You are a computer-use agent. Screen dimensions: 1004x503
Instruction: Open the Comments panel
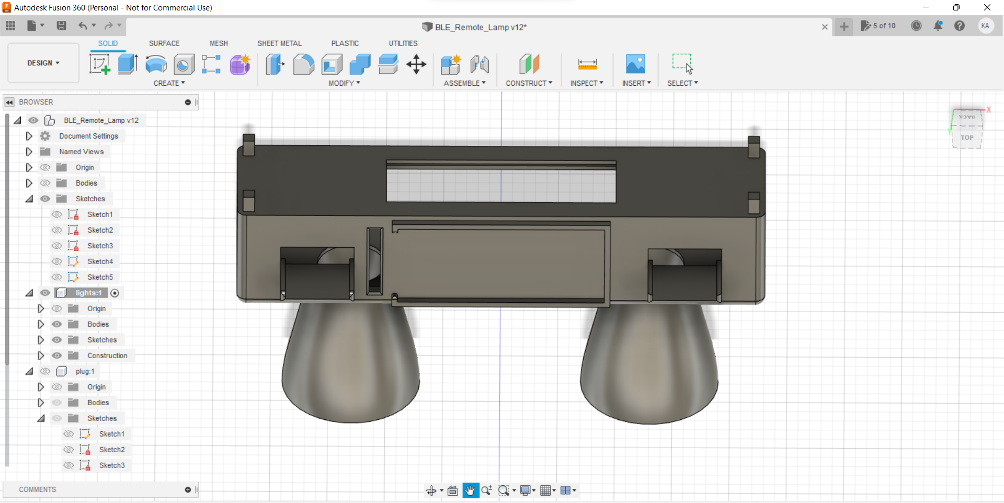37,489
